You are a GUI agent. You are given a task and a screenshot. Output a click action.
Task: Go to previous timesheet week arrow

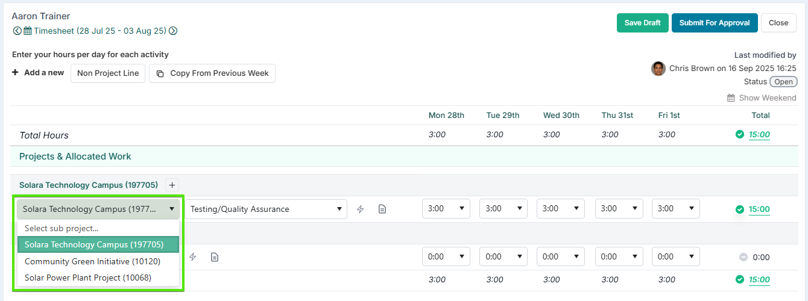point(17,31)
